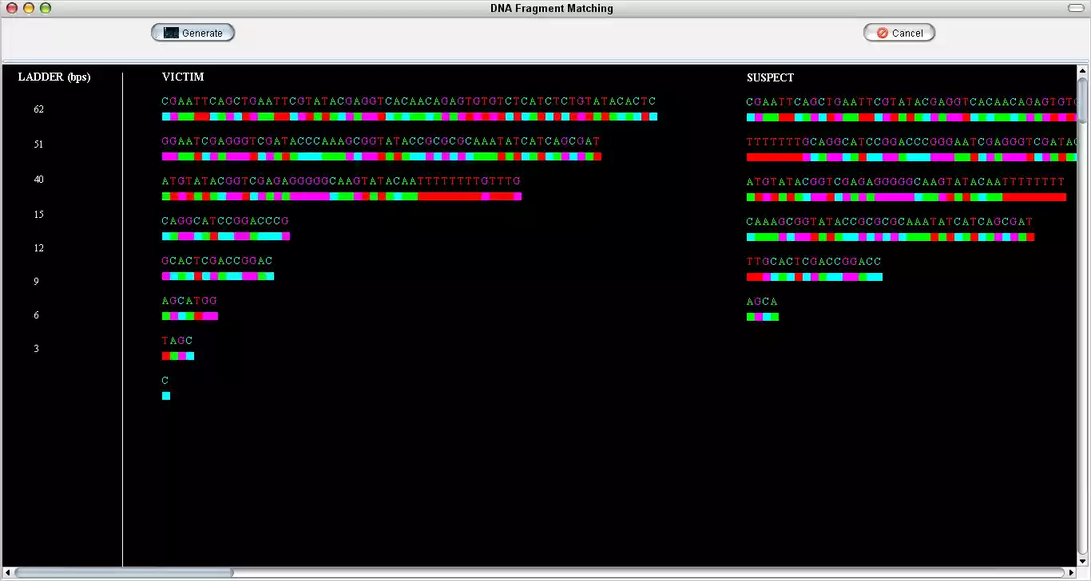The height and width of the screenshot is (581, 1091).
Task: Select the 62 ladder marker value
Action: 38,109
